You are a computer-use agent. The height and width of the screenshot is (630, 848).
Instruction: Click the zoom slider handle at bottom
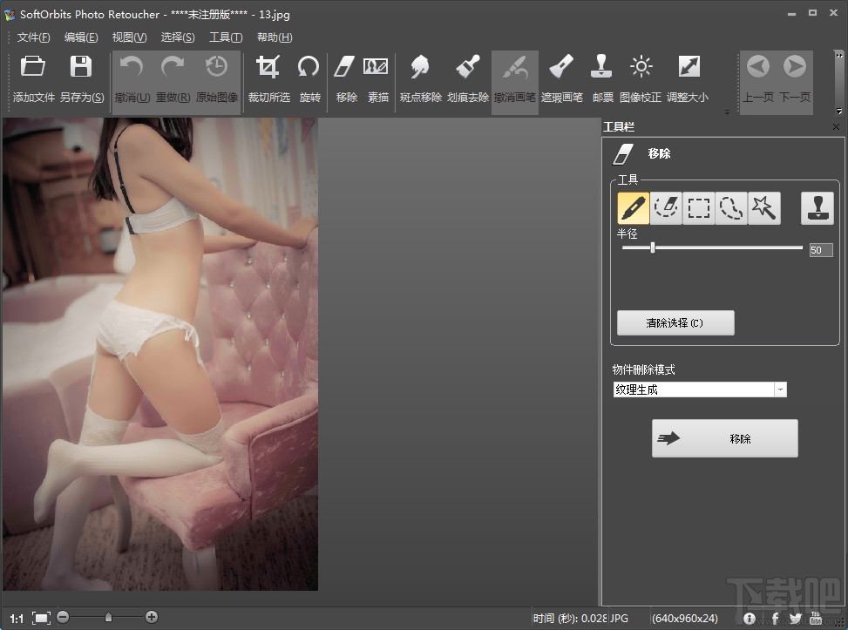point(108,617)
